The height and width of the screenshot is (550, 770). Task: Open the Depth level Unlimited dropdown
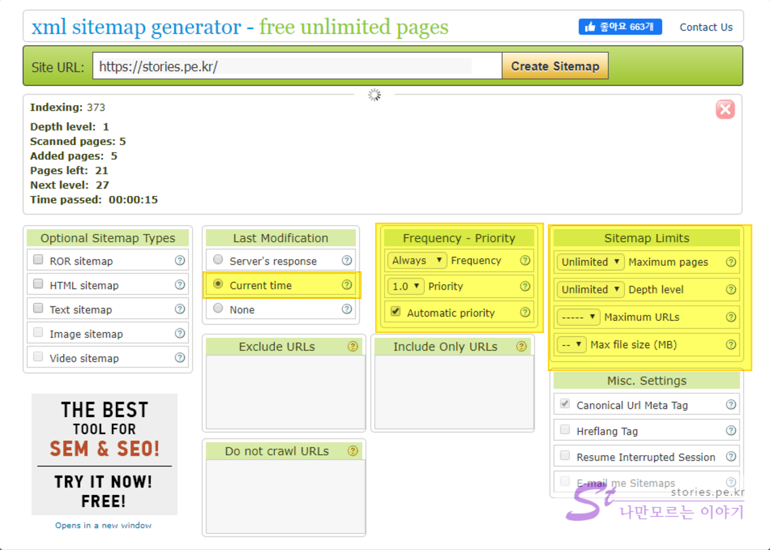coord(590,290)
